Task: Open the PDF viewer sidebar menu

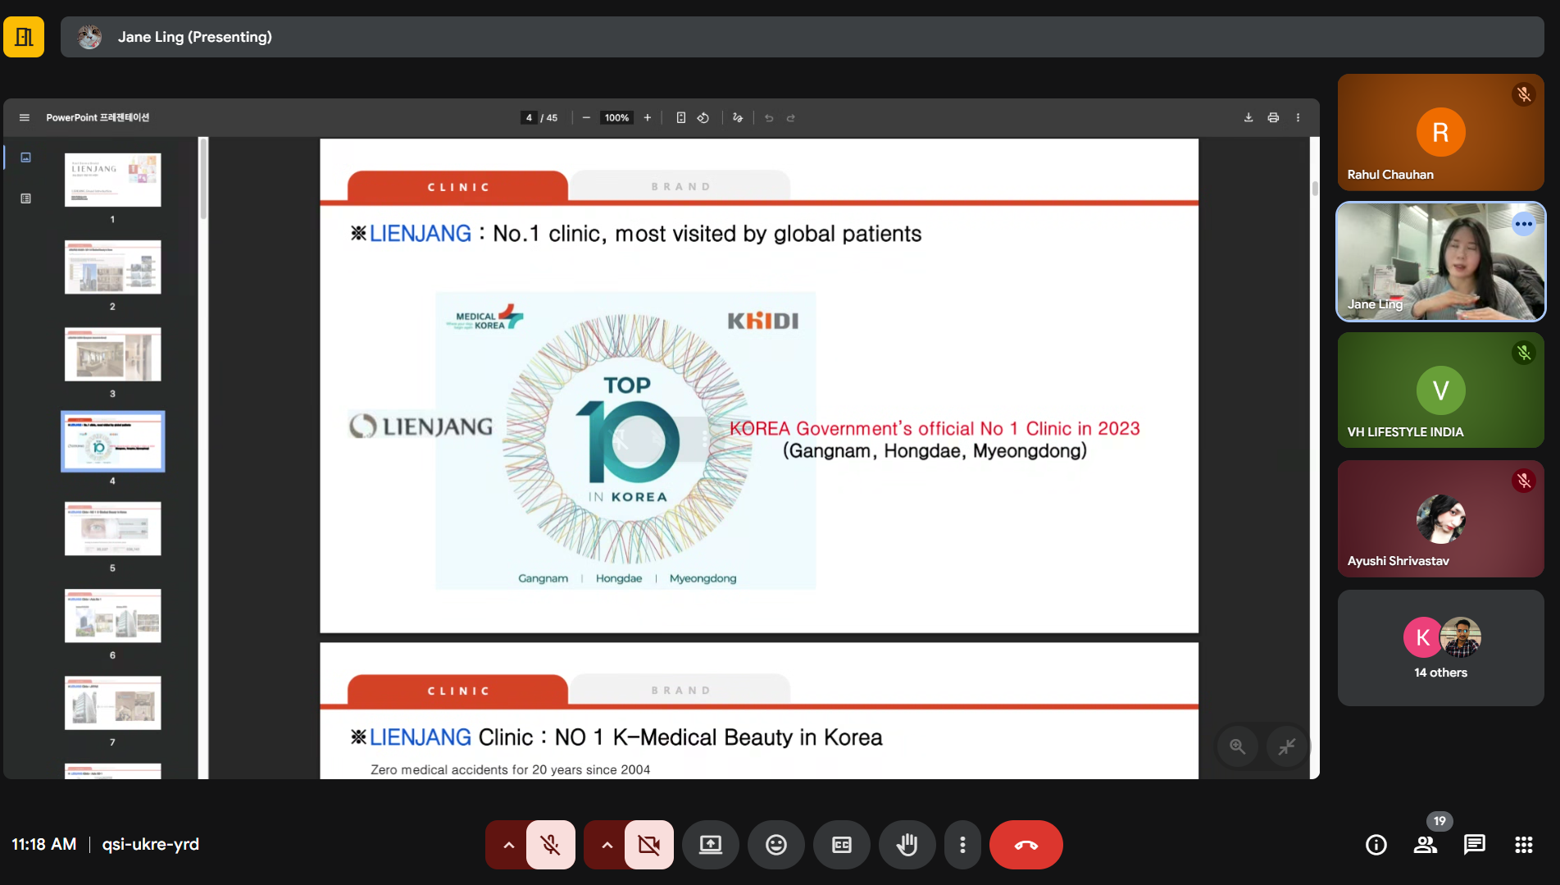Action: (25, 117)
